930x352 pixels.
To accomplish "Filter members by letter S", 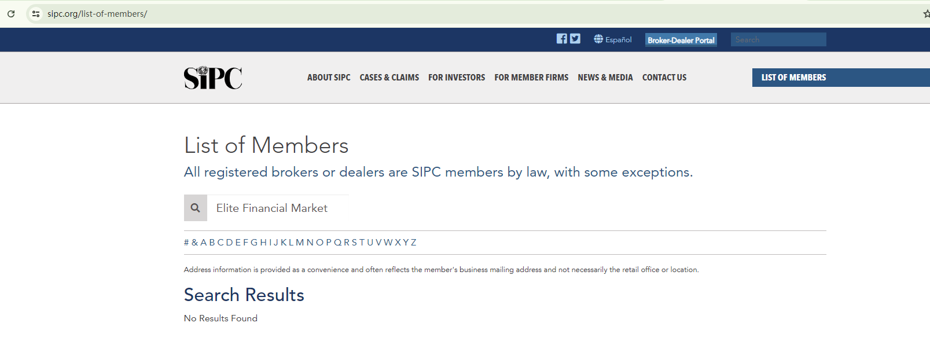I will pos(354,243).
